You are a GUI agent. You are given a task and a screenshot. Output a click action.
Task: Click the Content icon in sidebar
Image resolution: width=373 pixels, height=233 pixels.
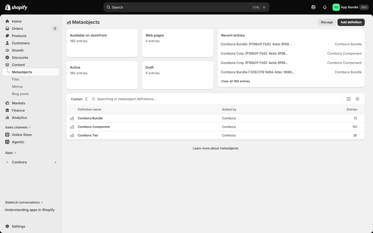click(x=7, y=65)
